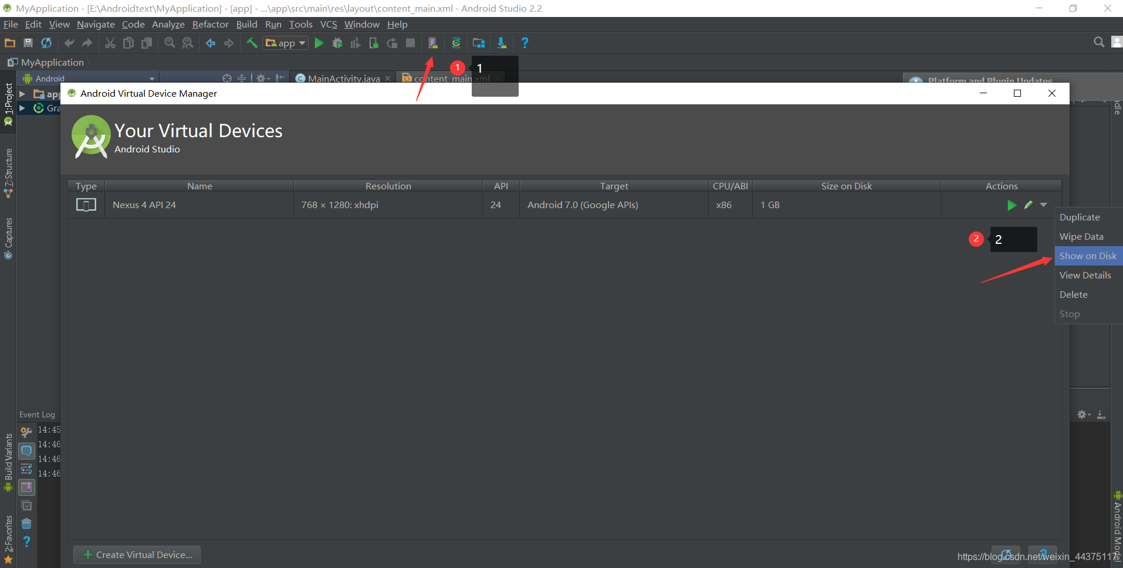1123x568 pixels.
Task: Click the Undo arrow icon
Action: point(69,43)
